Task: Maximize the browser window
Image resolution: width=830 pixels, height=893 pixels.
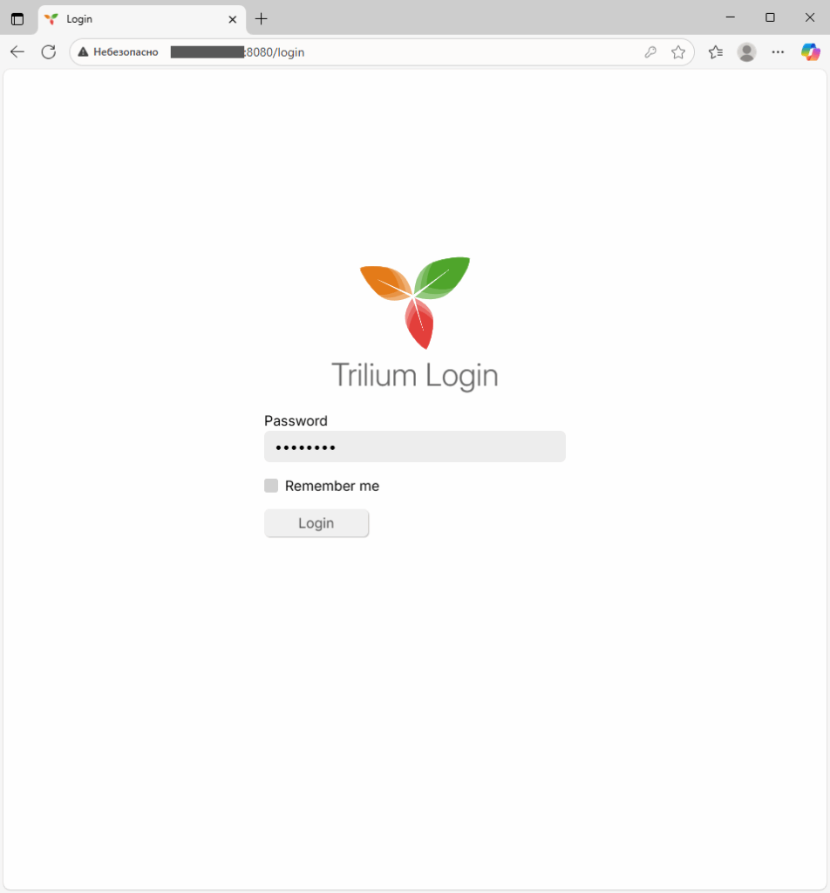Action: click(x=770, y=17)
